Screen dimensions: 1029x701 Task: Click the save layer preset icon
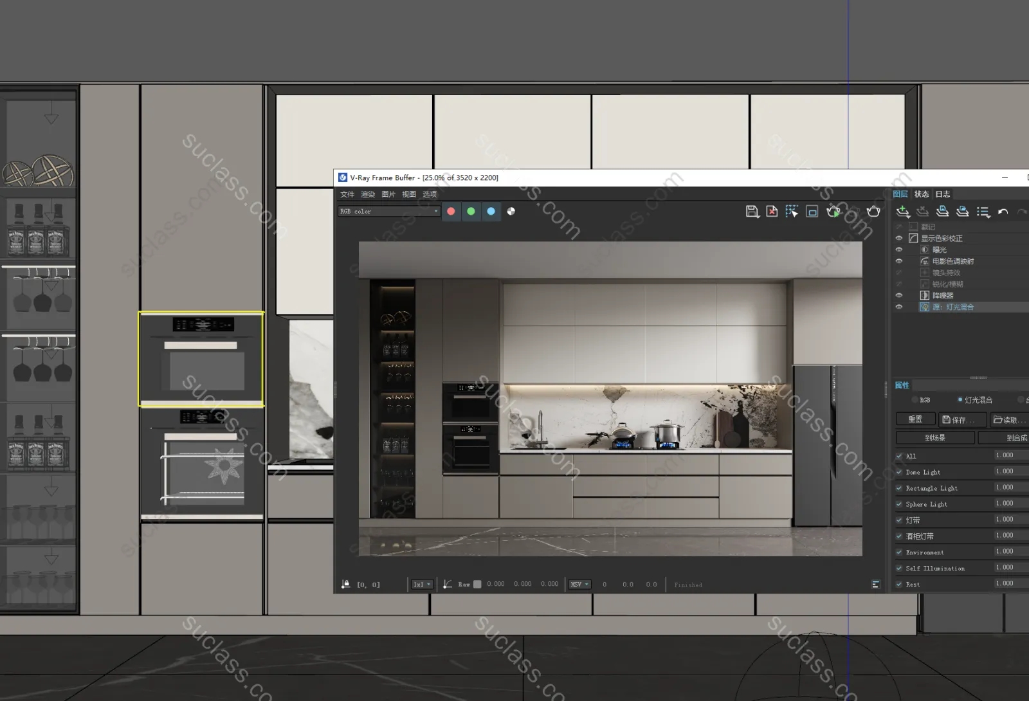(943, 212)
